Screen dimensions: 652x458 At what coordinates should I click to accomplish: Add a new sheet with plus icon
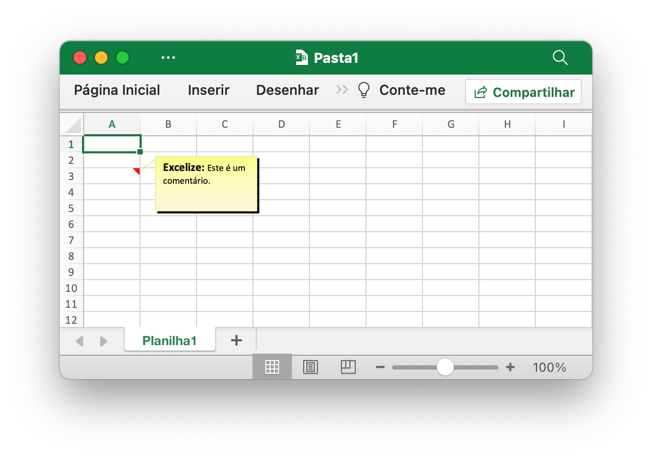pos(237,340)
